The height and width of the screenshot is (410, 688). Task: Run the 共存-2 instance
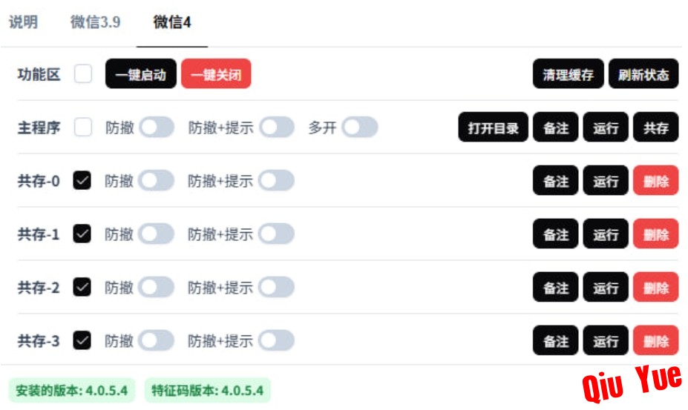click(x=606, y=287)
